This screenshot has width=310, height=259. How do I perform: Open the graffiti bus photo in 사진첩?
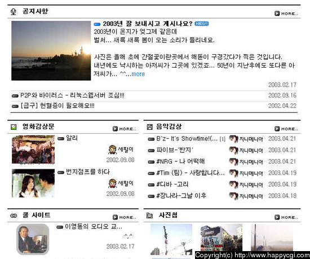tap(222, 238)
